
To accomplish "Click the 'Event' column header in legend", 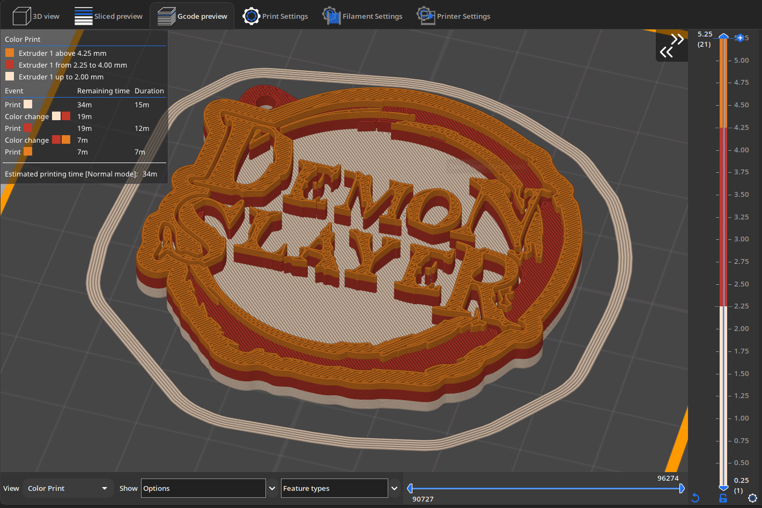I will (x=14, y=91).
